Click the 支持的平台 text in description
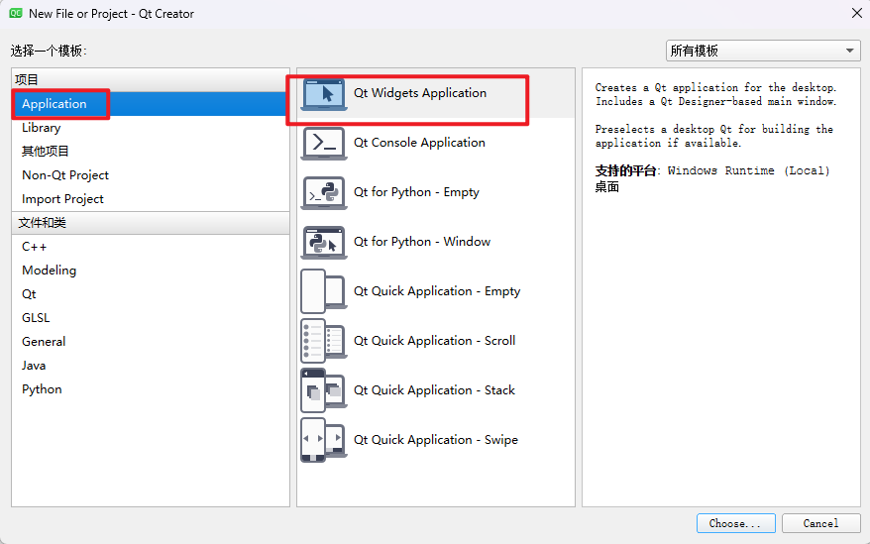870x544 pixels. point(626,170)
